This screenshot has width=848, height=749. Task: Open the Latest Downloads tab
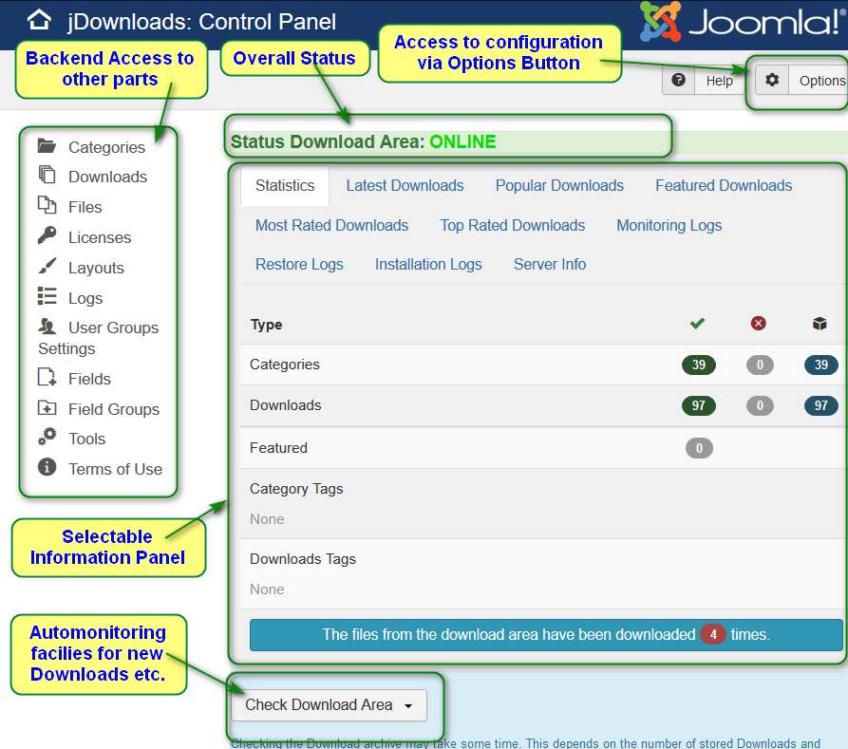[x=405, y=185]
